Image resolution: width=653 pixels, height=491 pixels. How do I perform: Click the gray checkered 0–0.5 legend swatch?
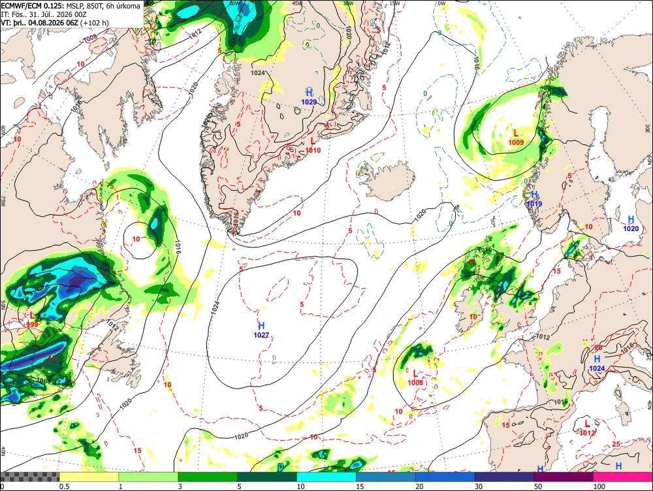(x=29, y=477)
